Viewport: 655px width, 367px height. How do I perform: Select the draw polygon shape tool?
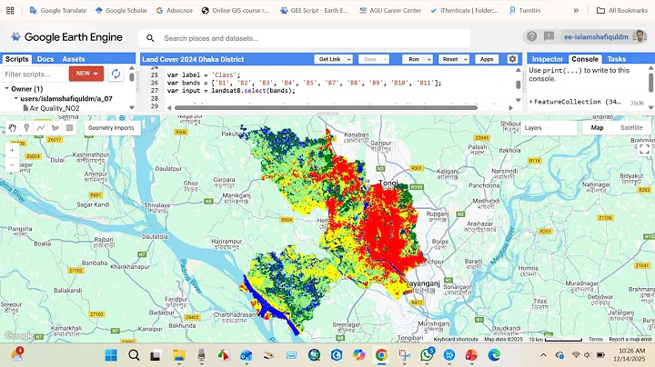coord(55,127)
